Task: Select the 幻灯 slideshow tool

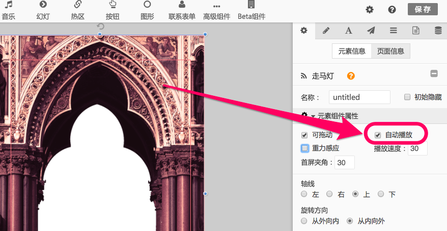Action: (43, 10)
